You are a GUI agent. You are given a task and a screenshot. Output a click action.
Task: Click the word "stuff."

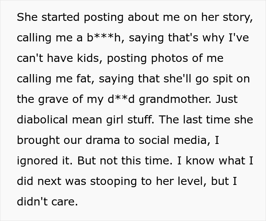click(141, 120)
